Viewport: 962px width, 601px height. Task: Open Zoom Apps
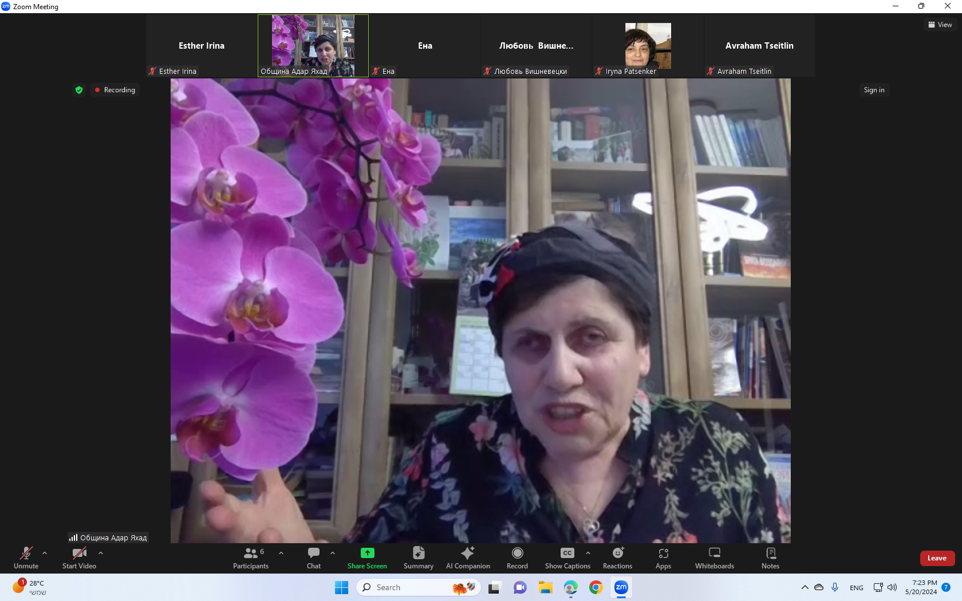663,557
